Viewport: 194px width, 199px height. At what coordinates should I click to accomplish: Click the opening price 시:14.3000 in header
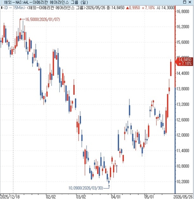pyautogui.click(x=165, y=8)
